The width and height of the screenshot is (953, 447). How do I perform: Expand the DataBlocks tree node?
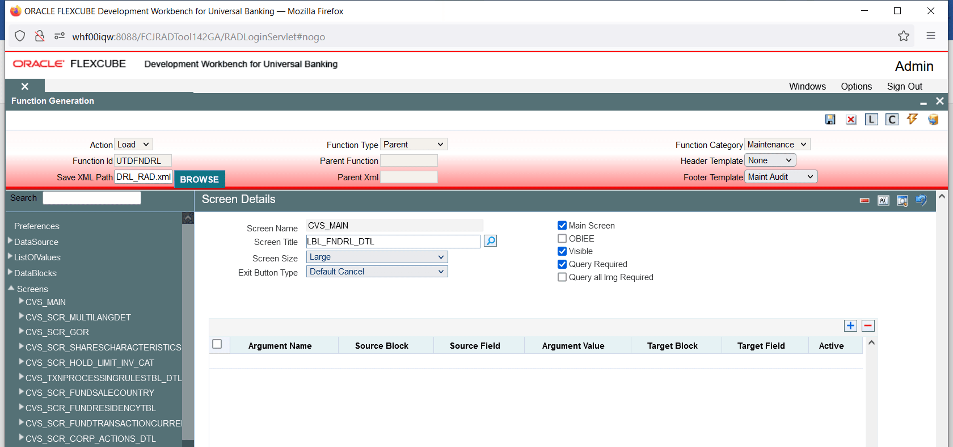10,272
